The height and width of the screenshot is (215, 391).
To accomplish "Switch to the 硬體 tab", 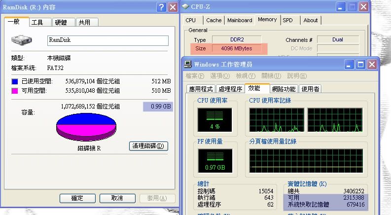I will pyautogui.click(x=63, y=23).
